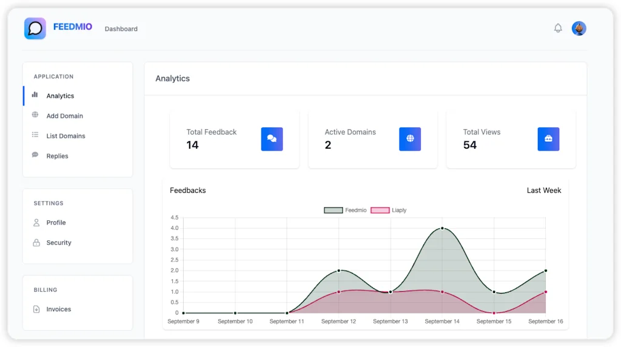Open the List Domains menu item

click(66, 136)
